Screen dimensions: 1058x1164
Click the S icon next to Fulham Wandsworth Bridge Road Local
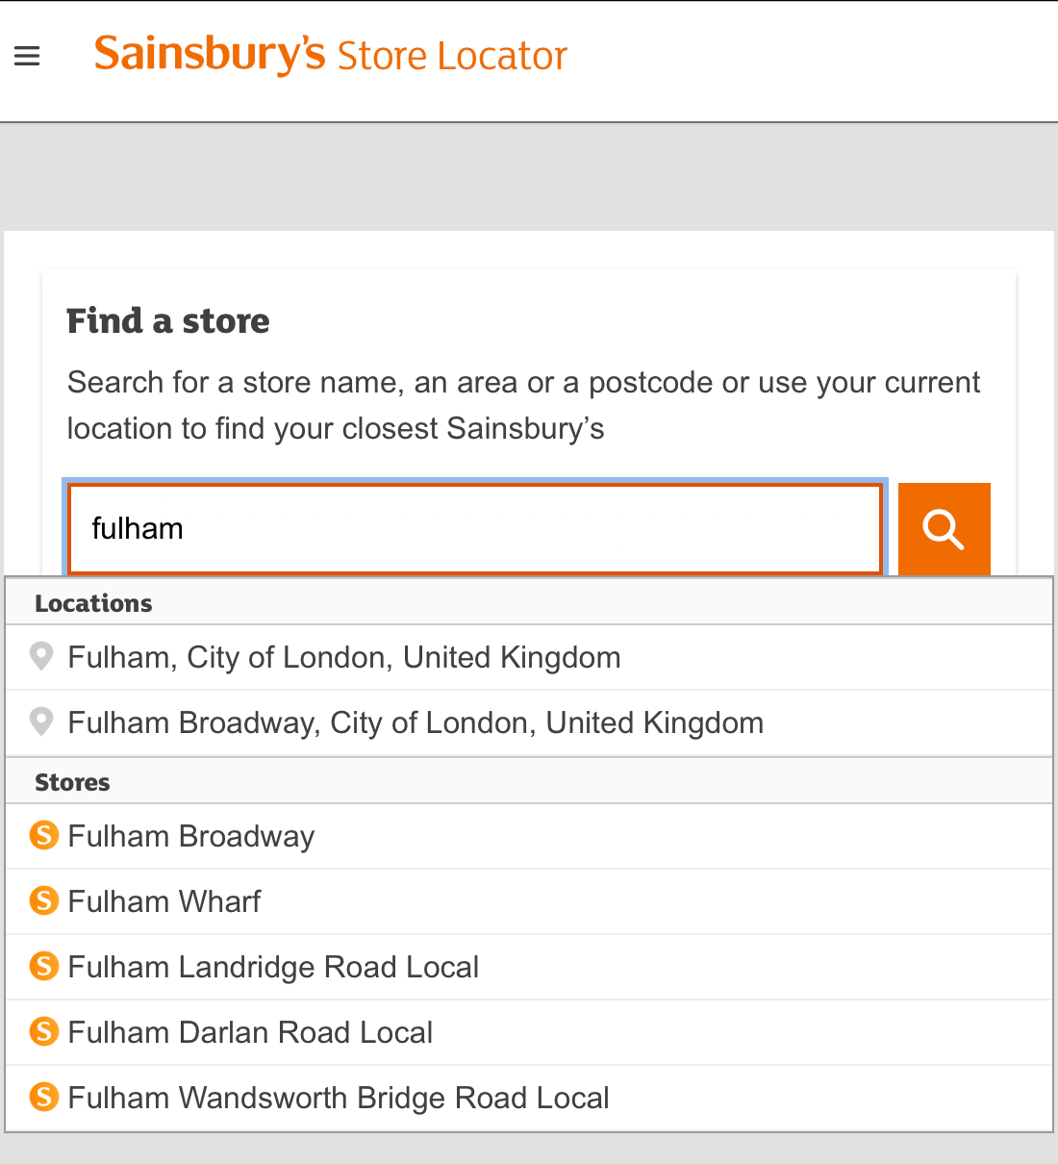pos(44,1096)
